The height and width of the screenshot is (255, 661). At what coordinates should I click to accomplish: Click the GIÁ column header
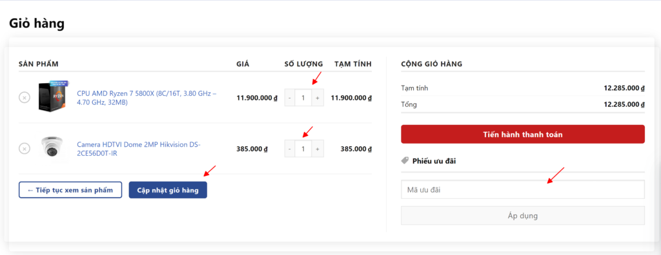click(x=243, y=64)
